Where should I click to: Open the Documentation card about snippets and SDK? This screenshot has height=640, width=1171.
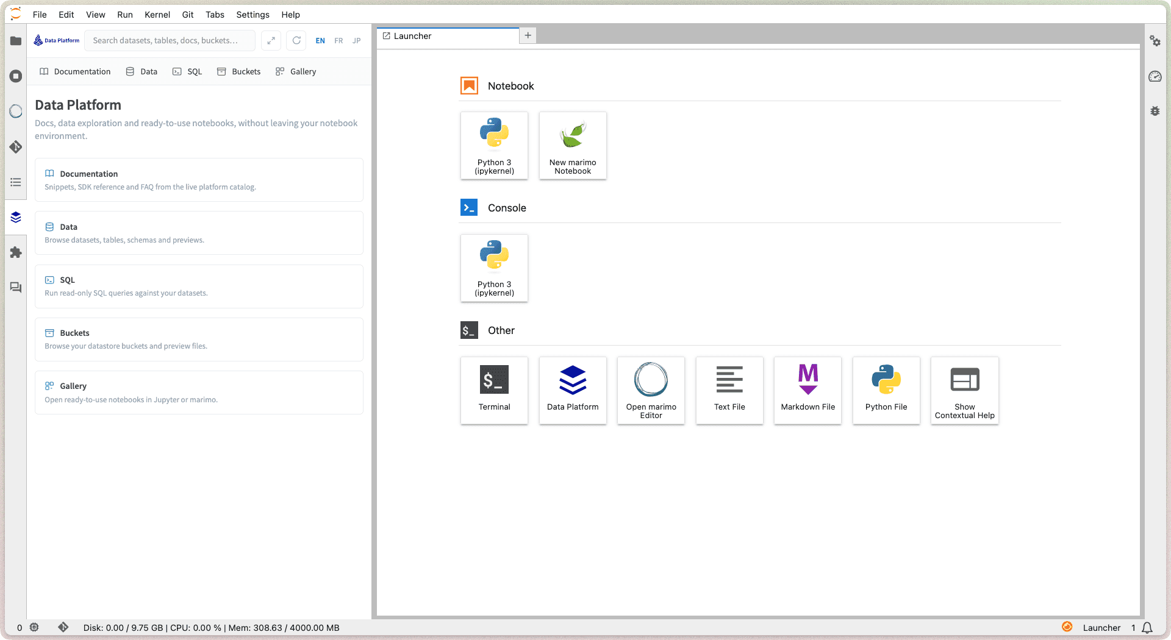pyautogui.click(x=199, y=180)
